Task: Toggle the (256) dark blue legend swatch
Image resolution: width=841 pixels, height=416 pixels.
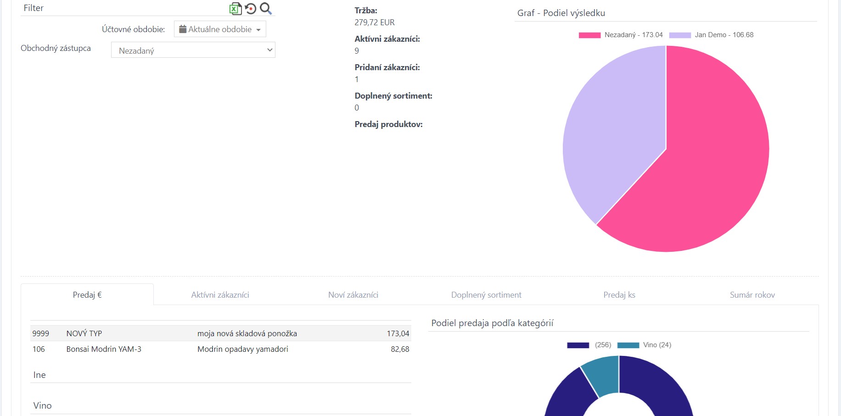Action: [x=578, y=345]
